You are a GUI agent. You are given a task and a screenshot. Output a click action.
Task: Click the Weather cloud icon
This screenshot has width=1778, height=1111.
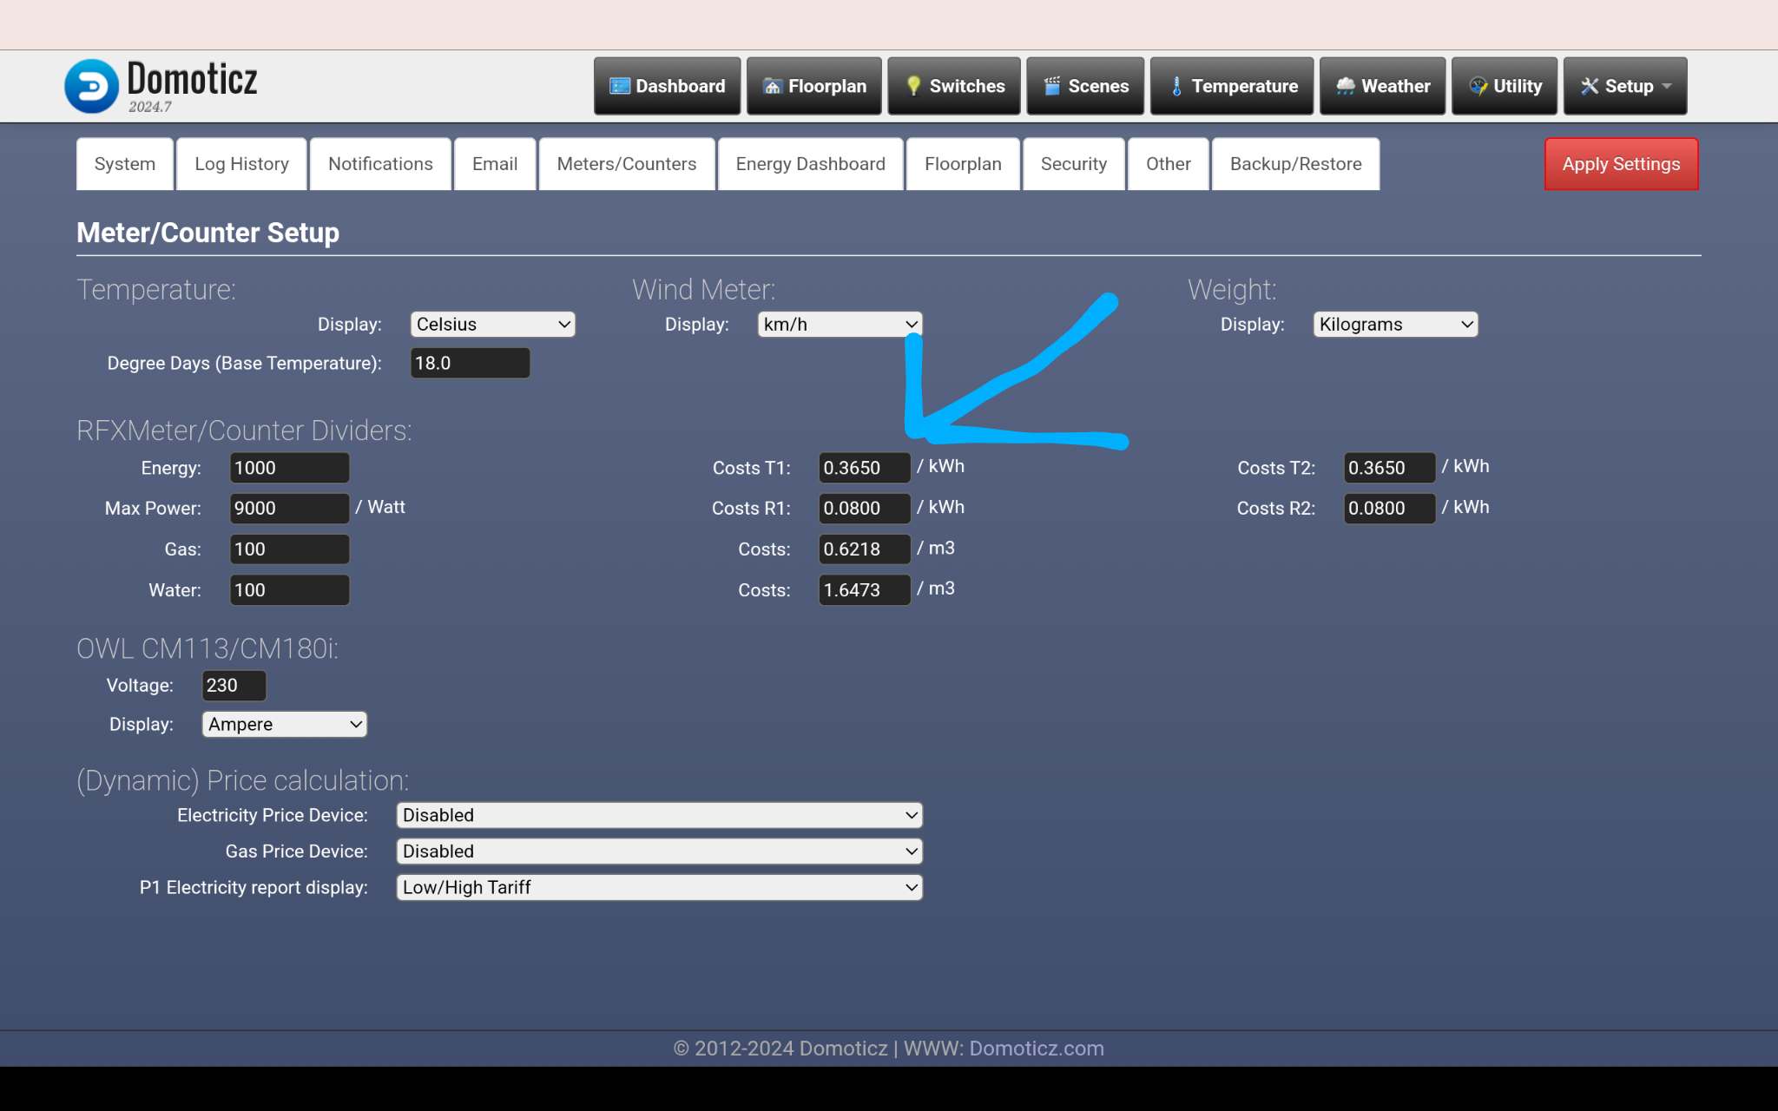click(x=1346, y=86)
